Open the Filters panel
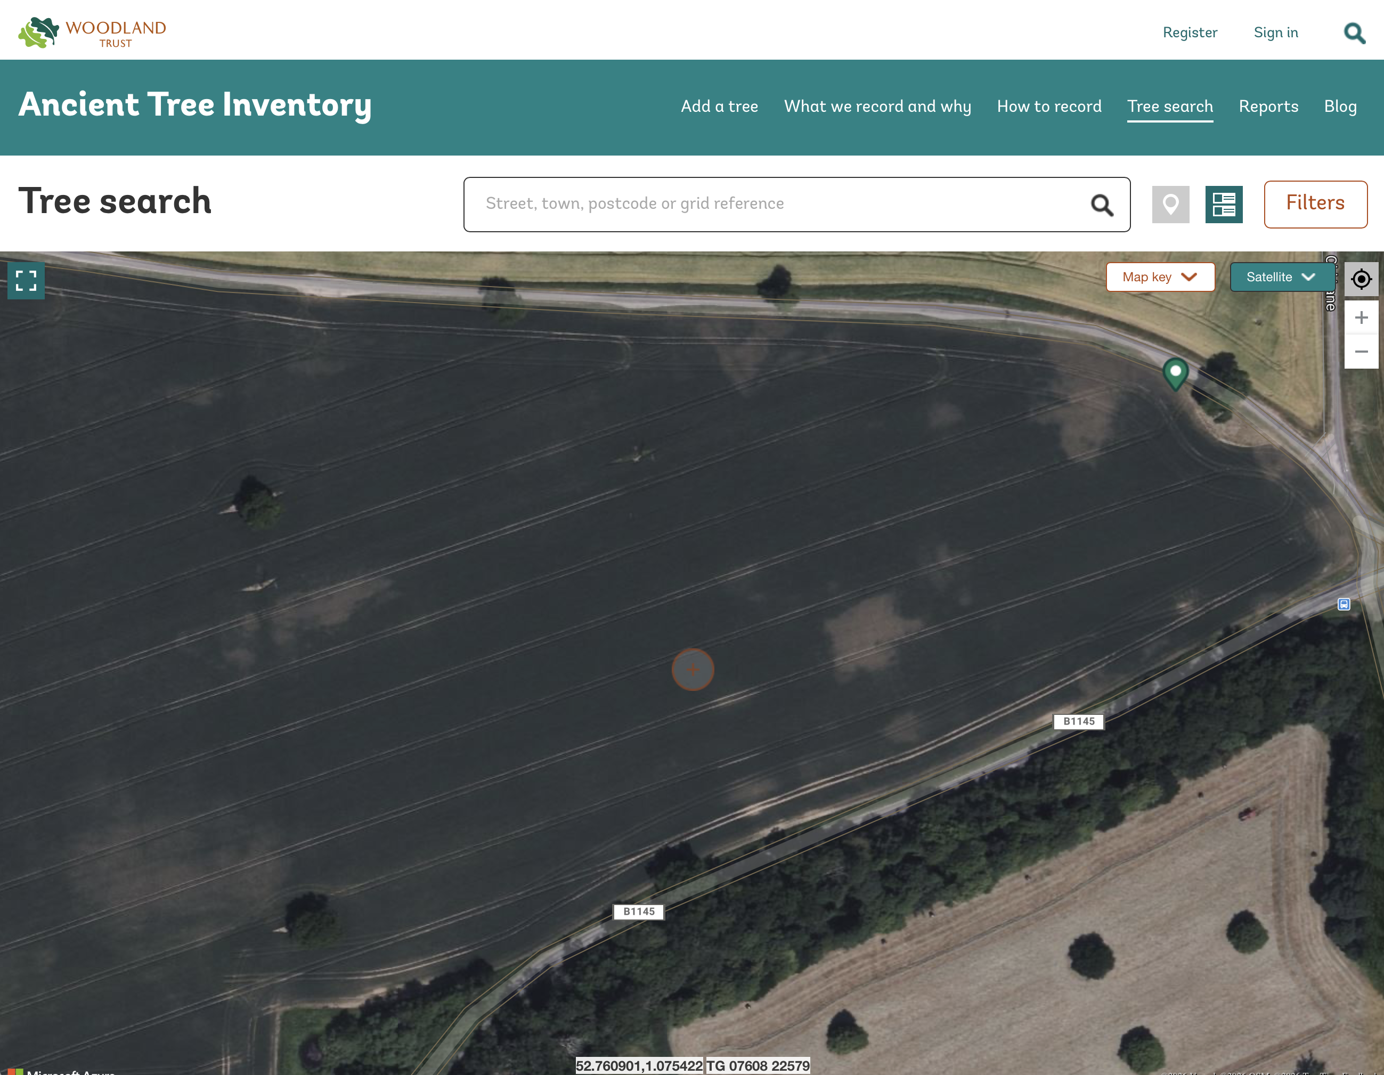 coord(1315,204)
